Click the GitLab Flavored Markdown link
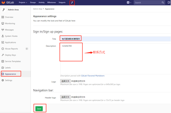Image resolution: width=171 pixels, height=113 pixels. coord(93,76)
